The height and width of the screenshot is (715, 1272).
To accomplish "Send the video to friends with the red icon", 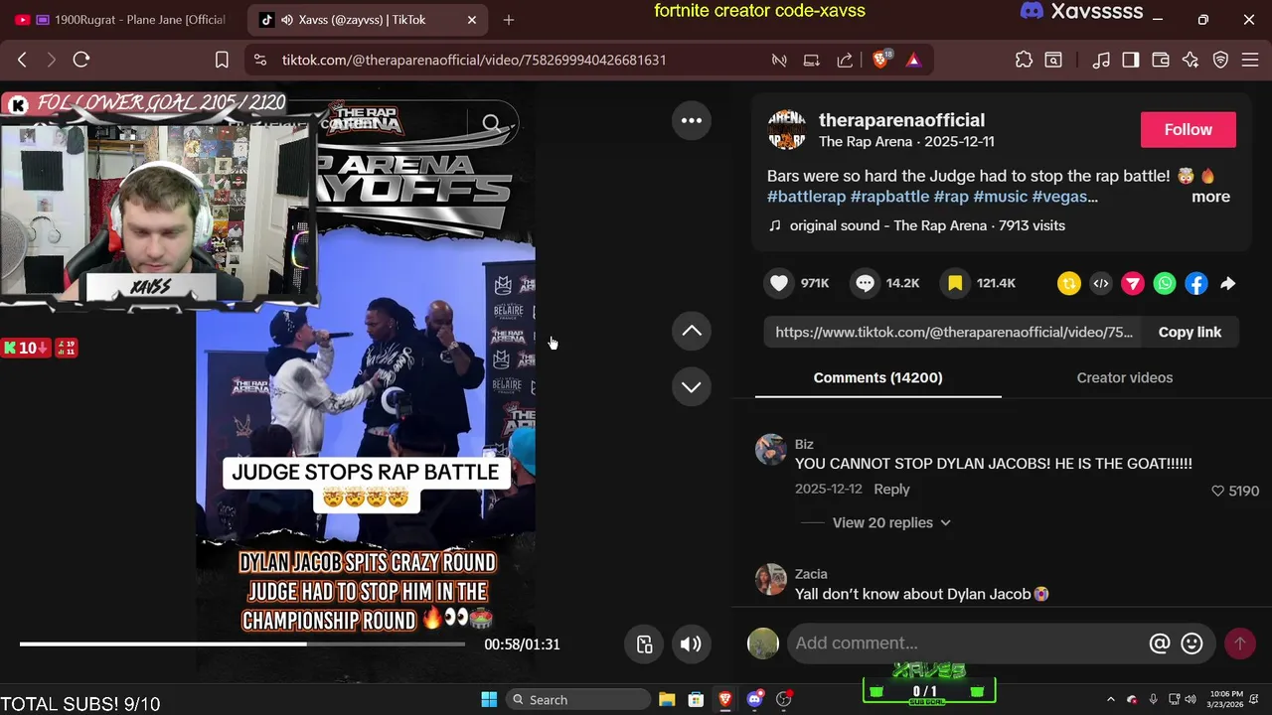I will coord(1133,284).
